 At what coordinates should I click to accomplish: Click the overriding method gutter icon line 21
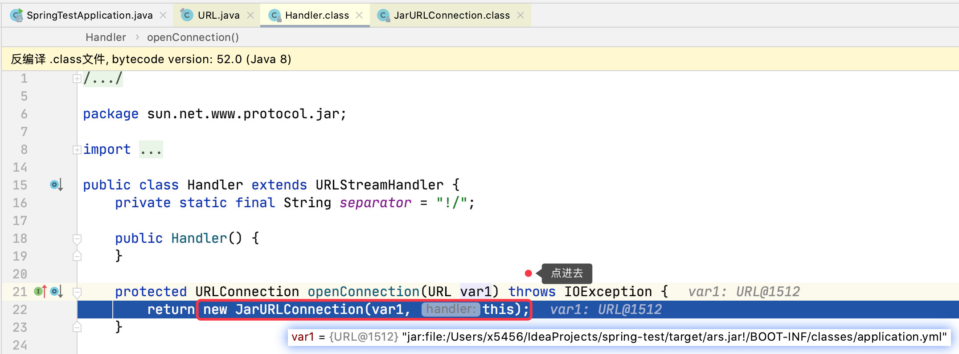tap(40, 292)
